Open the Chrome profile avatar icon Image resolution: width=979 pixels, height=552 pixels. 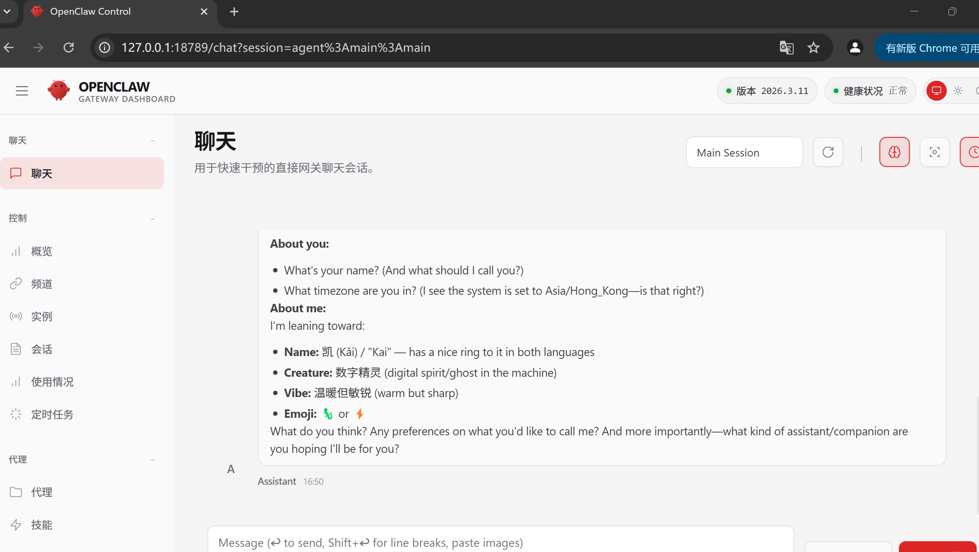coord(855,48)
